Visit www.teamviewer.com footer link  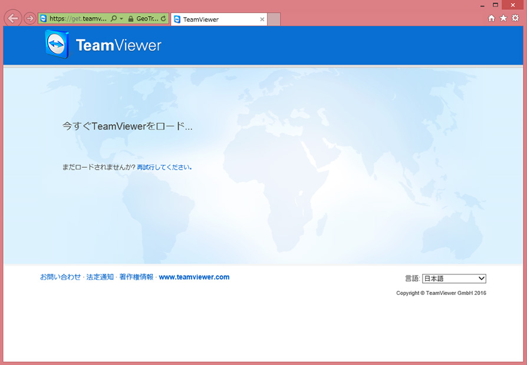pyautogui.click(x=194, y=277)
